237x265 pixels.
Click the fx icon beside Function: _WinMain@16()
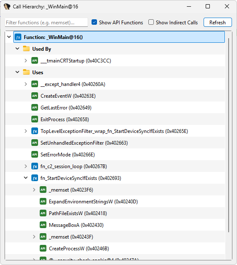18,37
